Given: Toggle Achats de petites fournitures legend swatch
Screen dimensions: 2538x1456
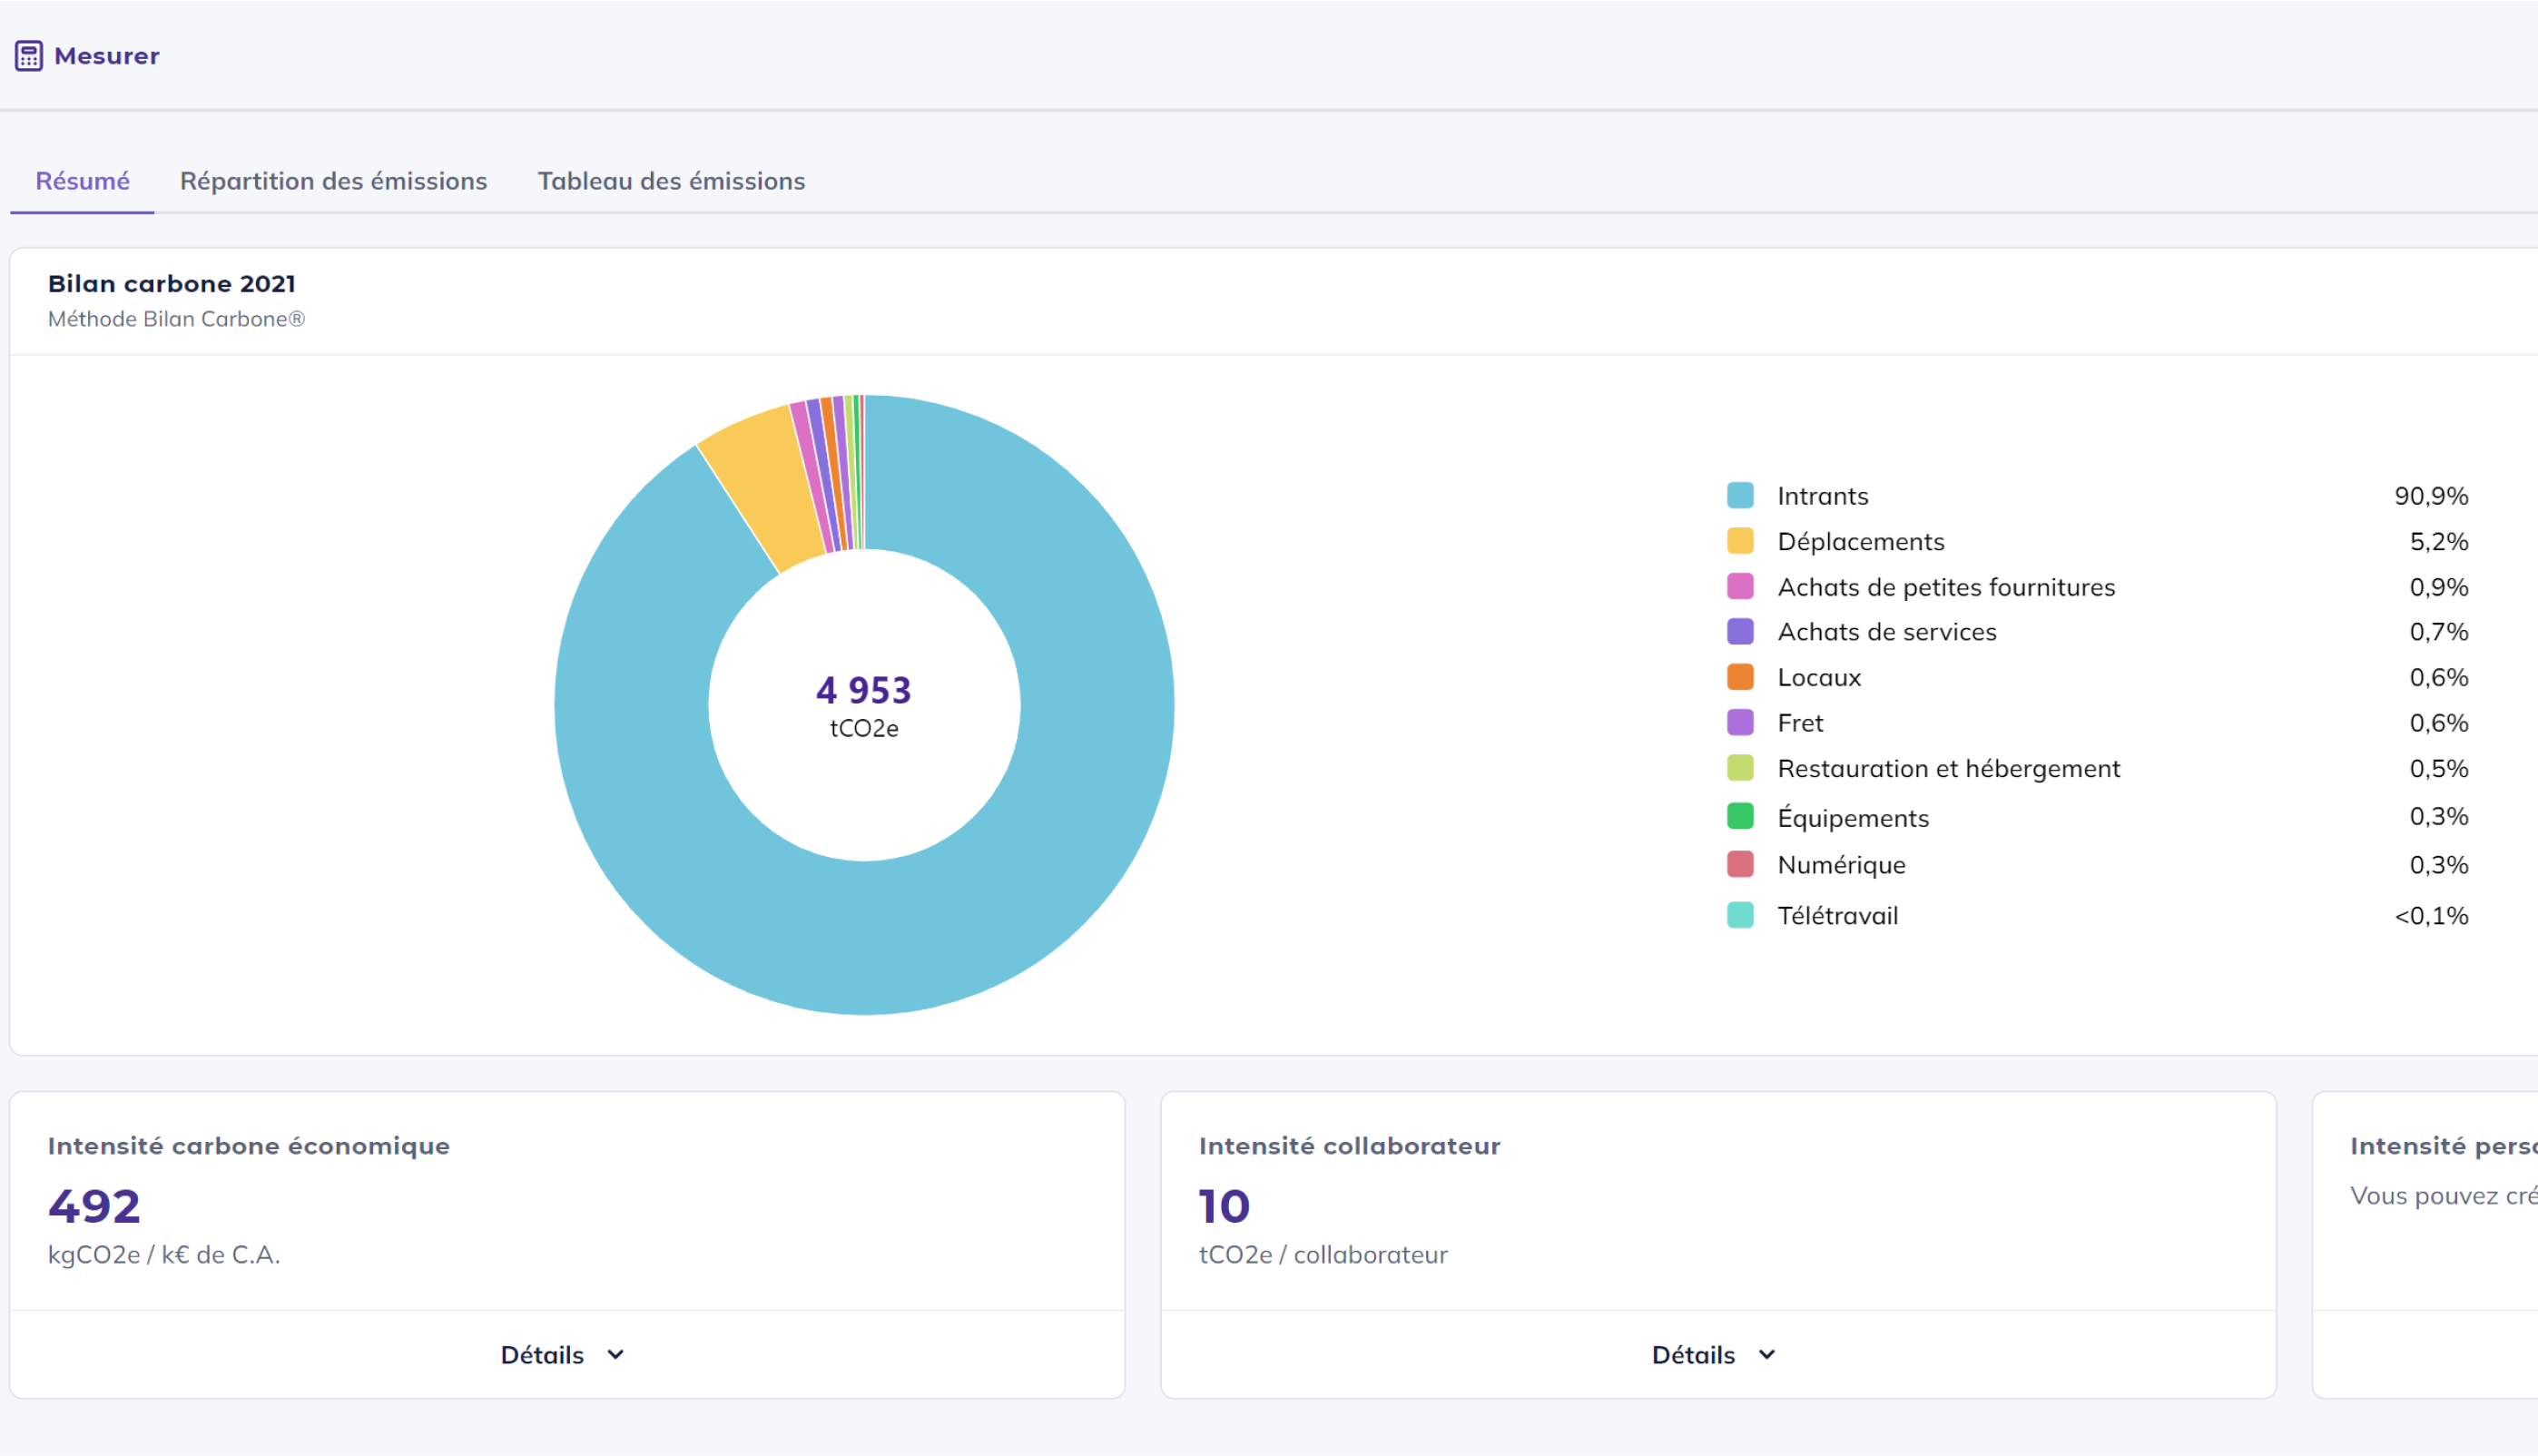Looking at the screenshot, I should click(x=1740, y=587).
